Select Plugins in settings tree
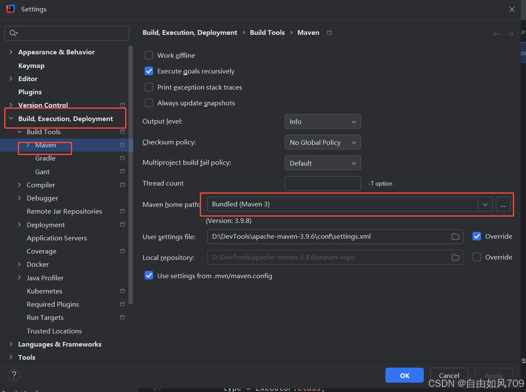This screenshot has height=392, width=526. click(x=30, y=92)
